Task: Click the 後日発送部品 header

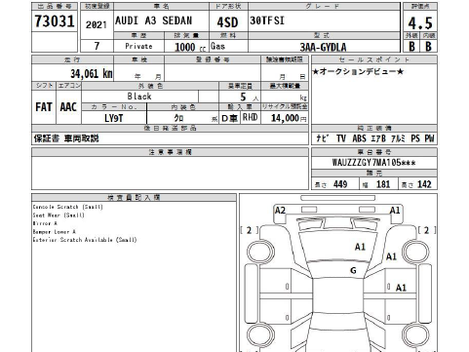Action: click(x=170, y=128)
